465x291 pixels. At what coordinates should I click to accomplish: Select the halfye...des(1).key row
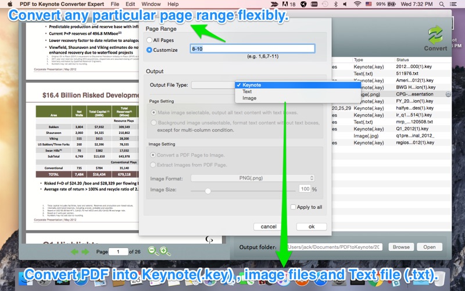(x=391, y=108)
